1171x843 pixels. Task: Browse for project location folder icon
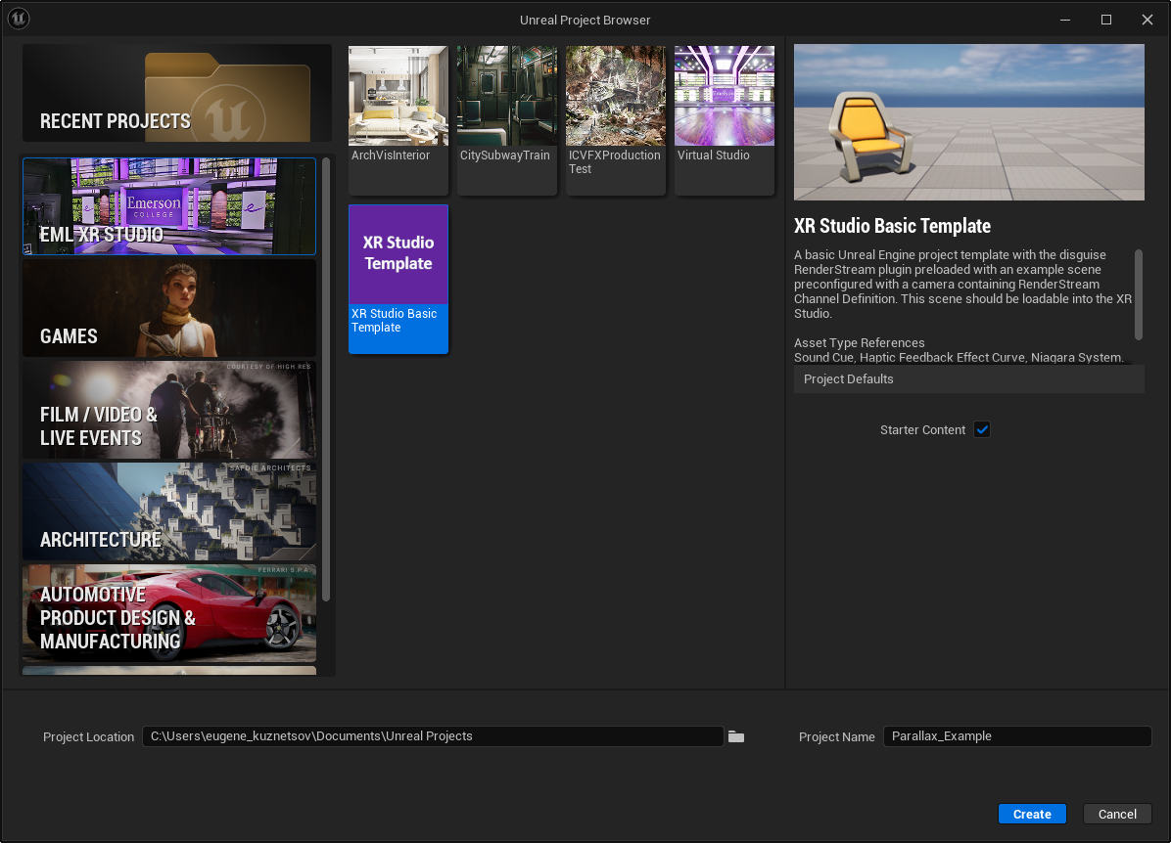click(736, 737)
